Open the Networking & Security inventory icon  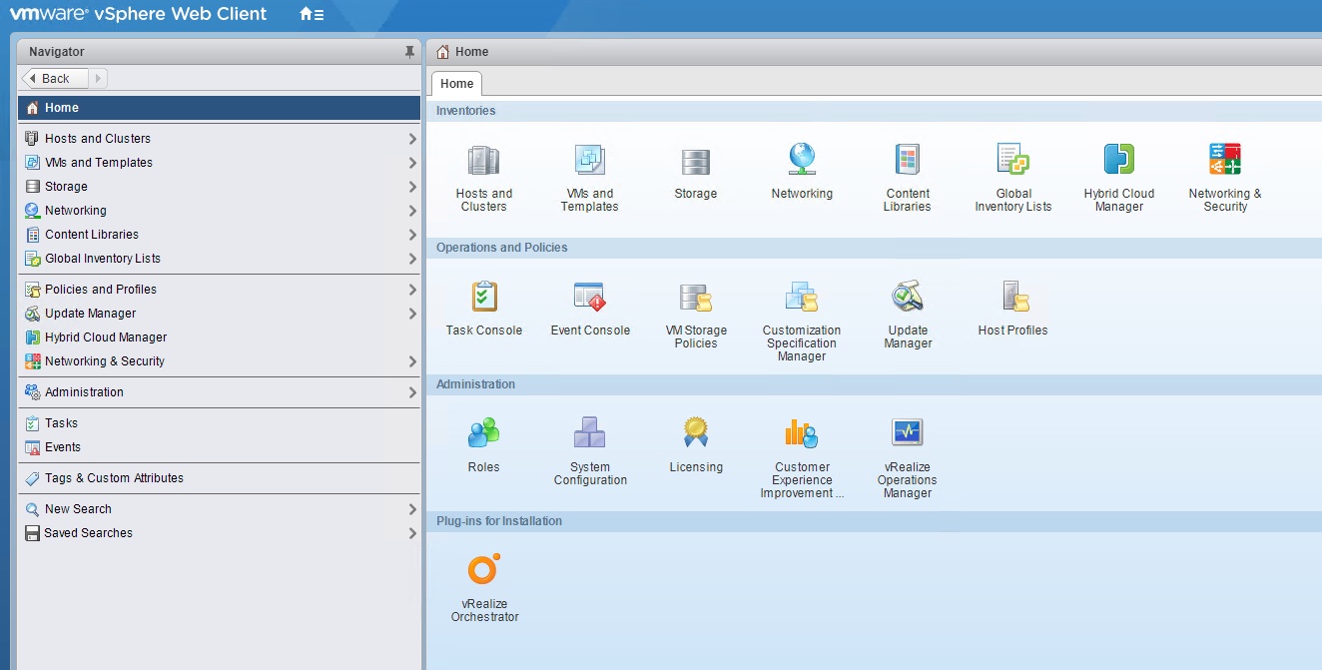click(x=1224, y=161)
